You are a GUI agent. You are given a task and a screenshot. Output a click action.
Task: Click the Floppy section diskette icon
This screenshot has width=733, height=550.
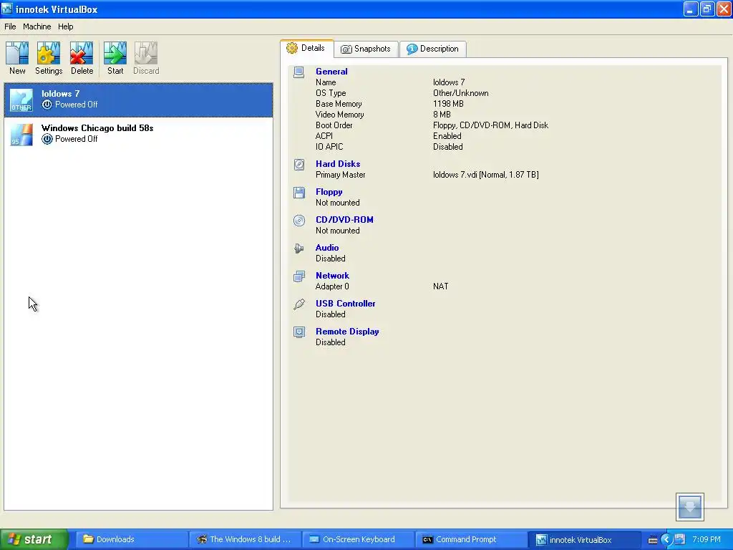pos(299,192)
